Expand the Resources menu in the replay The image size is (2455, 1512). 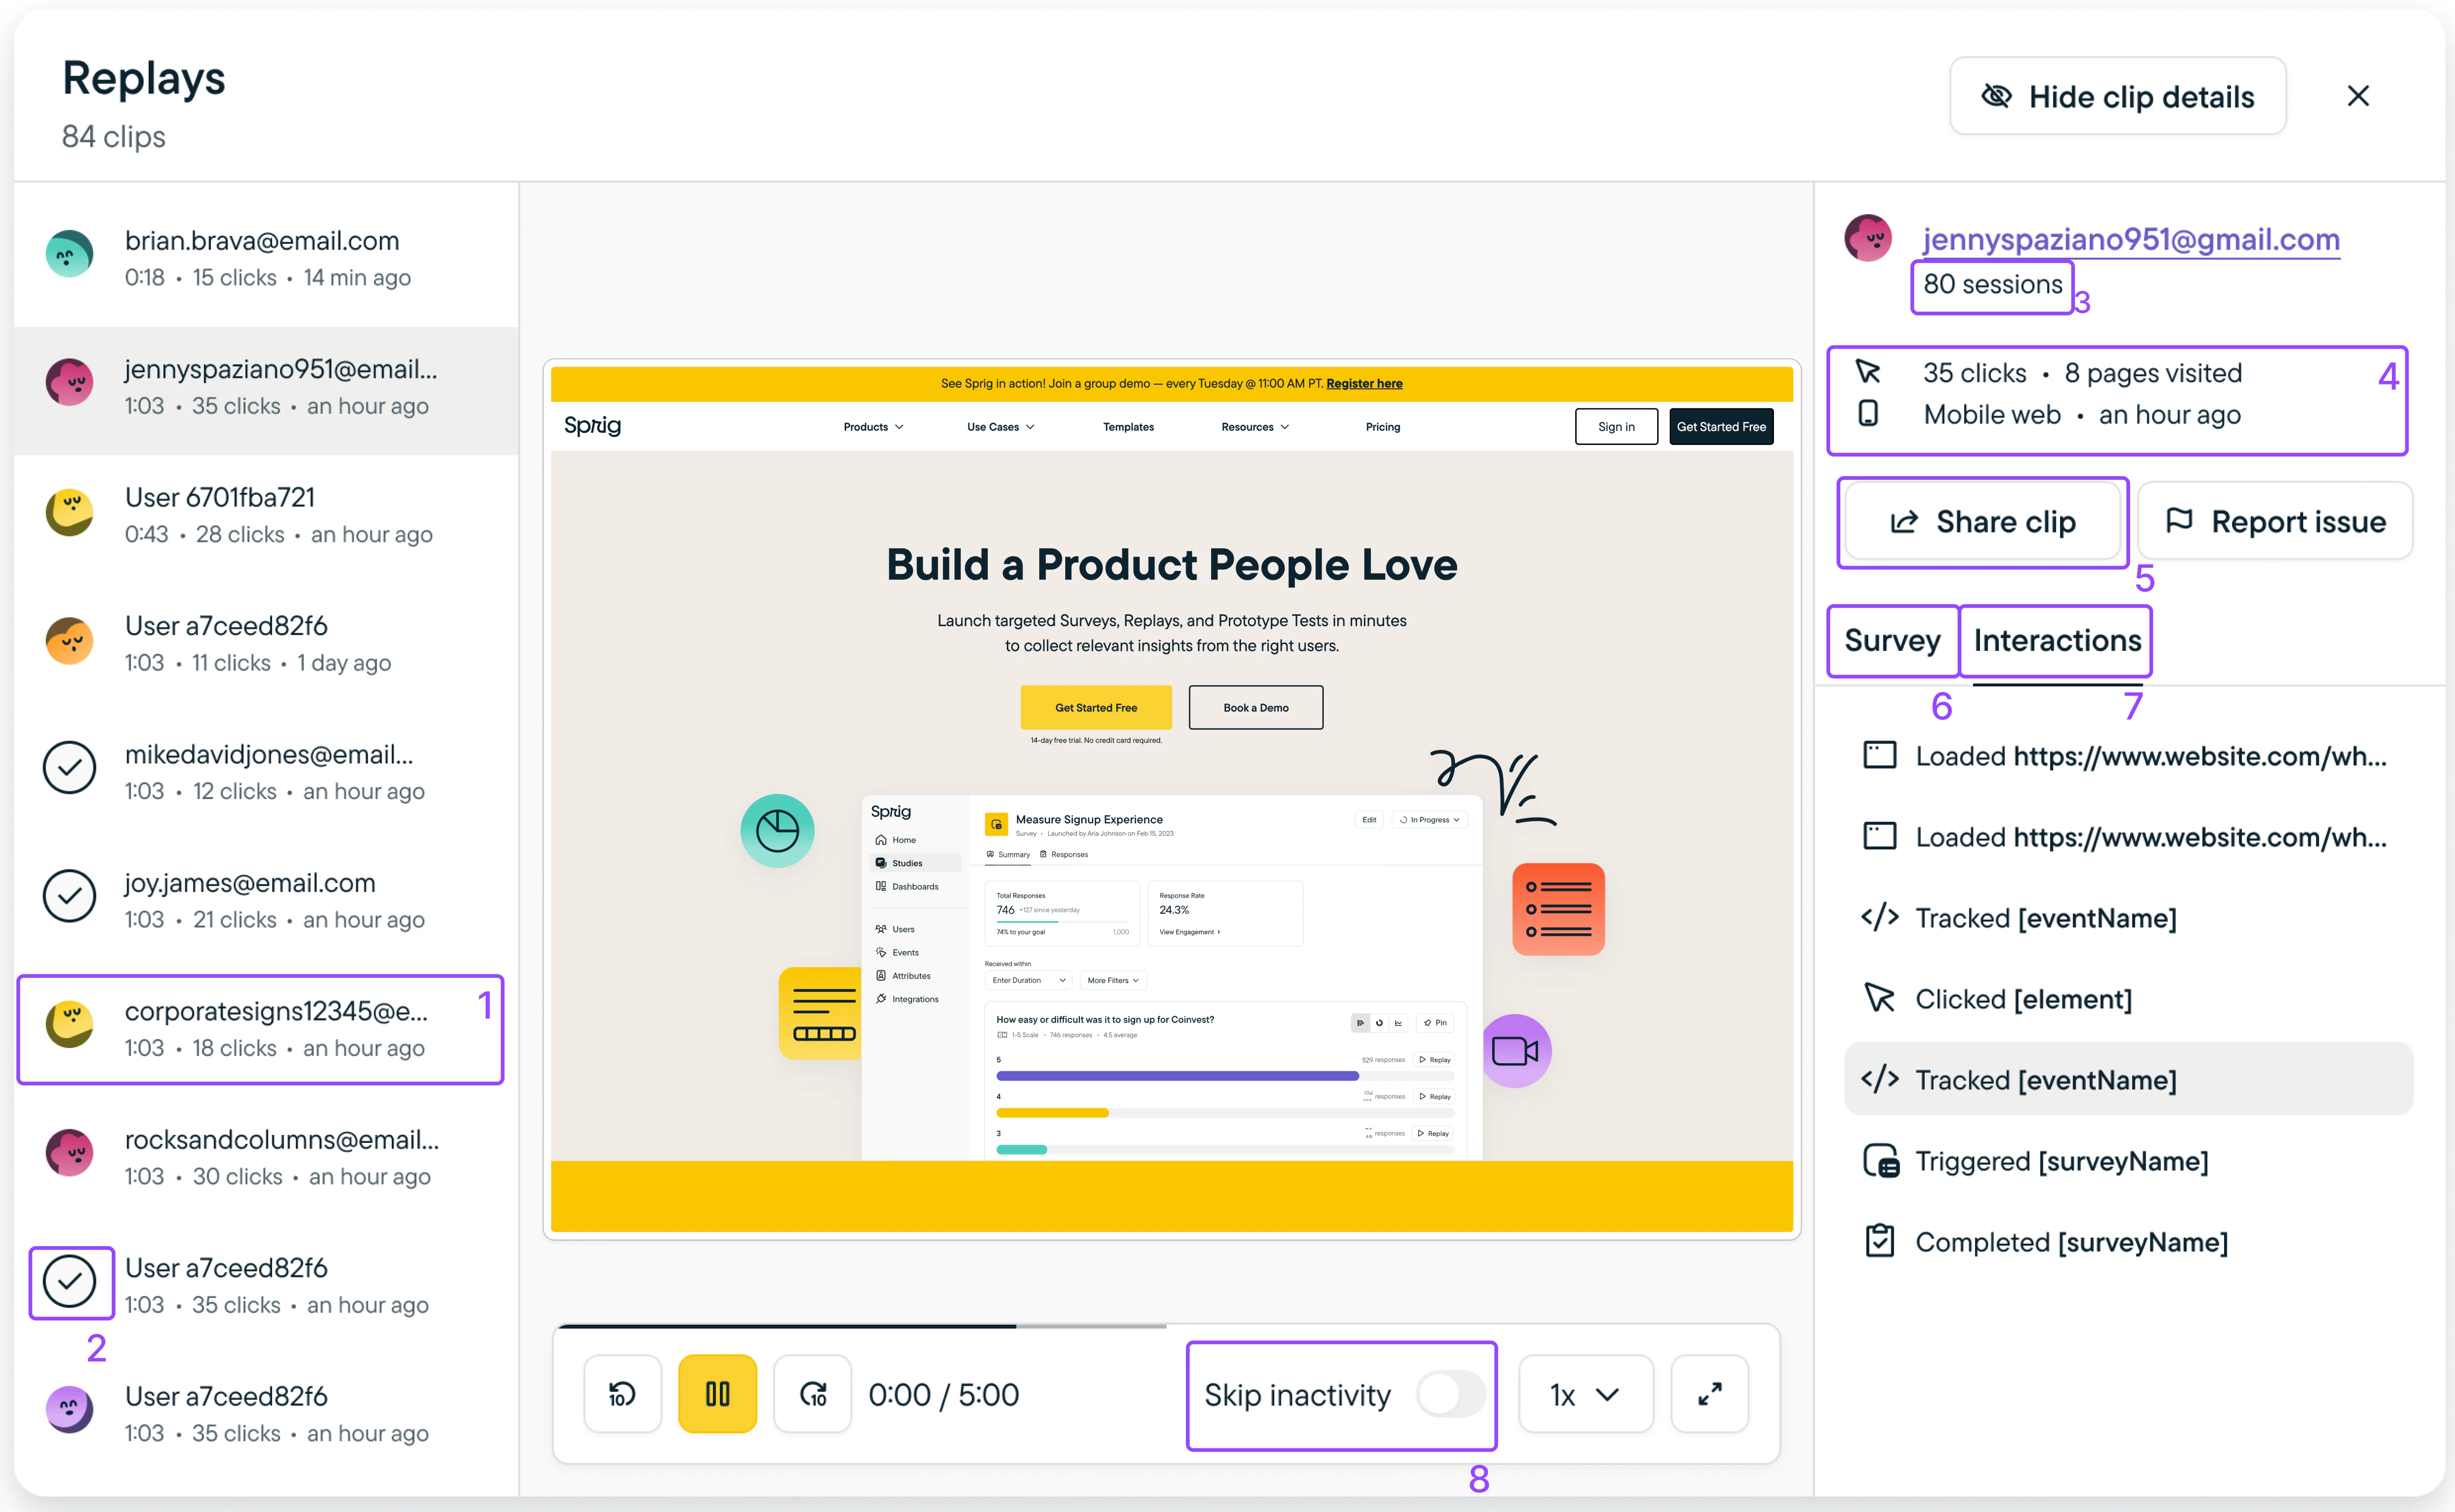1256,427
